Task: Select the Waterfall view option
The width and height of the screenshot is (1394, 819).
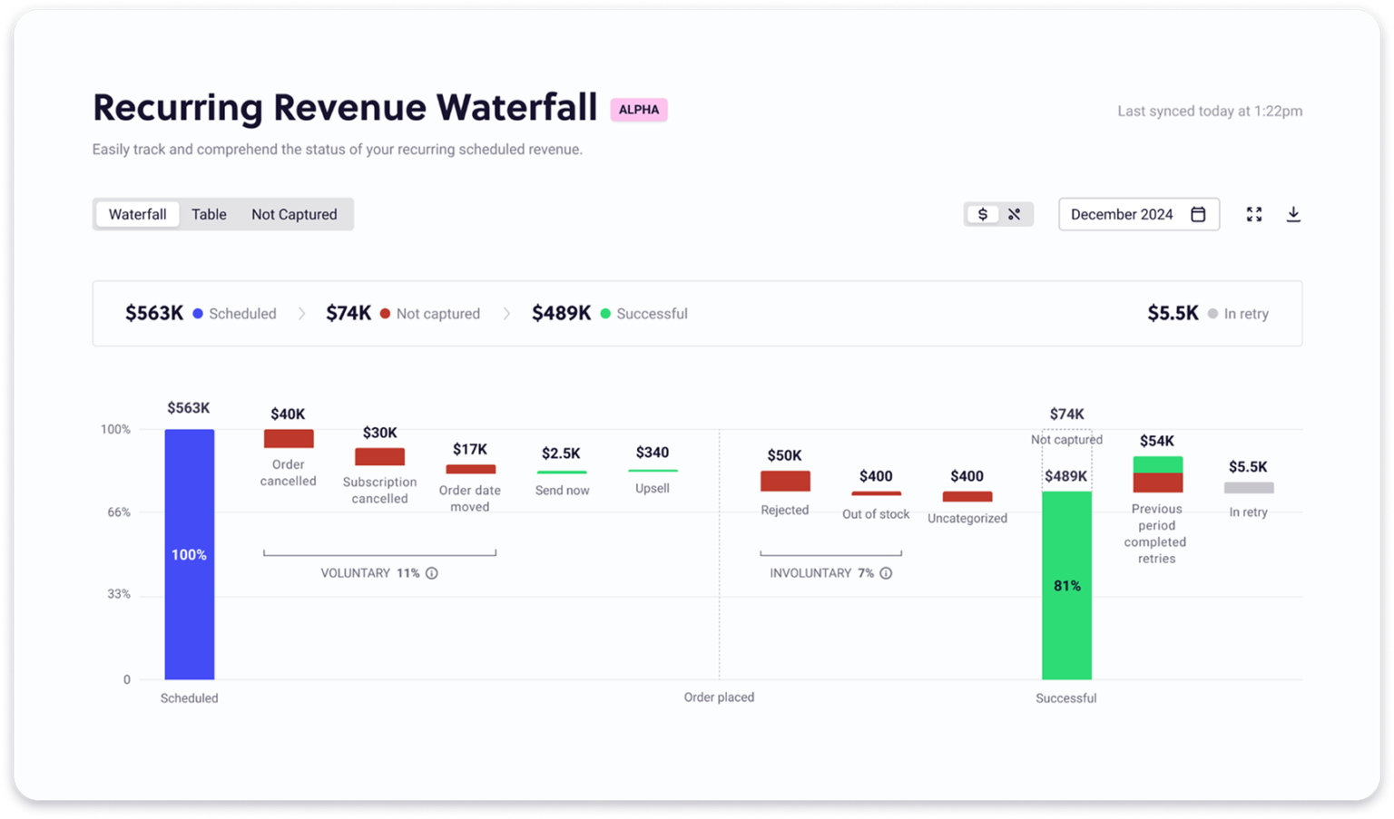Action: point(137,214)
